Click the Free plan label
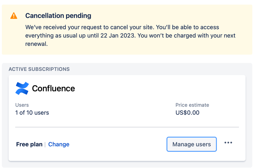Viewport: 255px width, 168px height. click(x=29, y=144)
